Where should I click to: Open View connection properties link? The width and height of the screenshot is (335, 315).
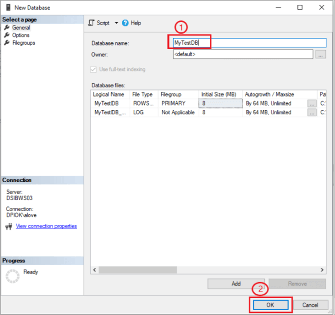pyautogui.click(x=46, y=226)
